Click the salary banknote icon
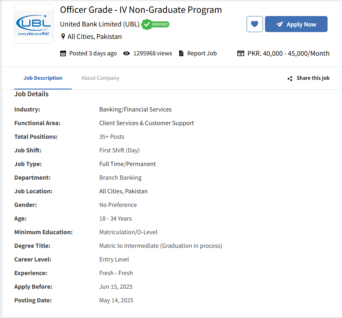Viewport: 342px width, 318px height. pyautogui.click(x=241, y=53)
